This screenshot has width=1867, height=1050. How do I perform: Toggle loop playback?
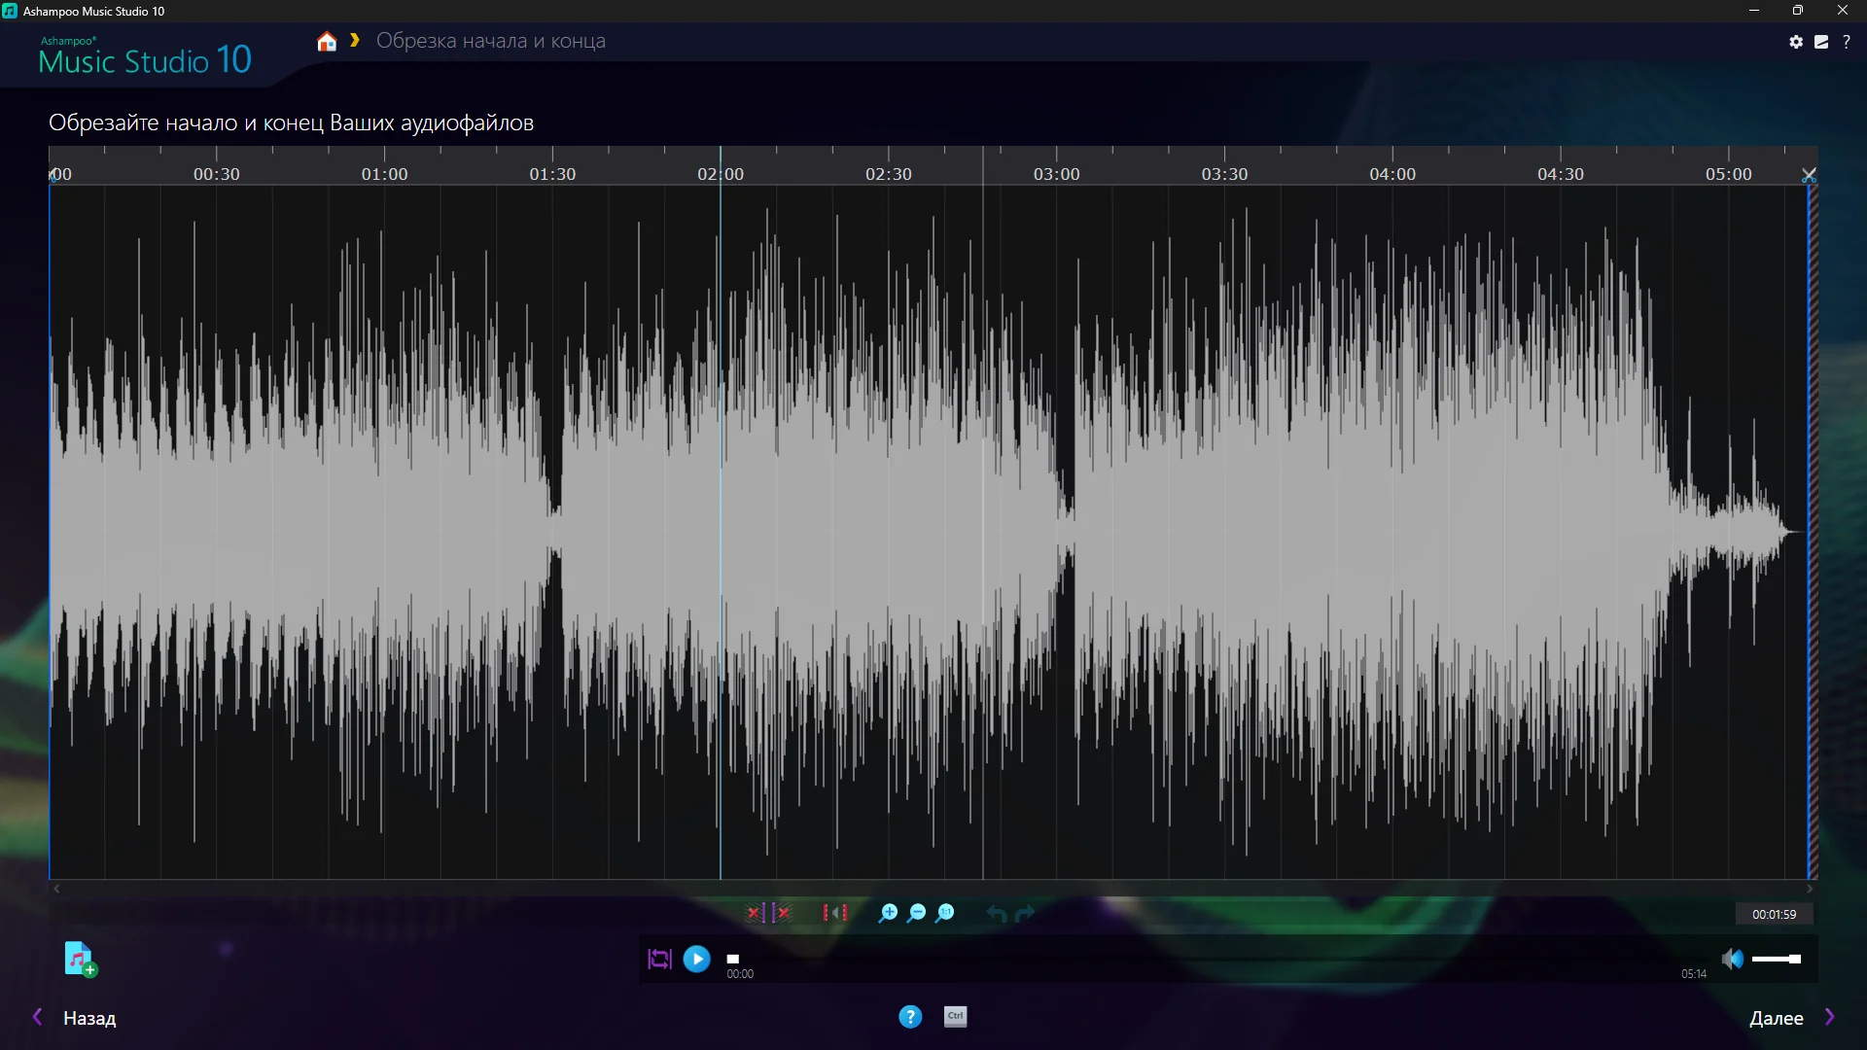click(659, 960)
